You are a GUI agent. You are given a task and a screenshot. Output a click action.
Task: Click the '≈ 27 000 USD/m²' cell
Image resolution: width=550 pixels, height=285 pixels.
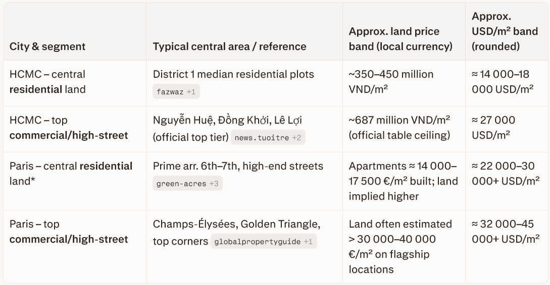pyautogui.click(x=492, y=128)
